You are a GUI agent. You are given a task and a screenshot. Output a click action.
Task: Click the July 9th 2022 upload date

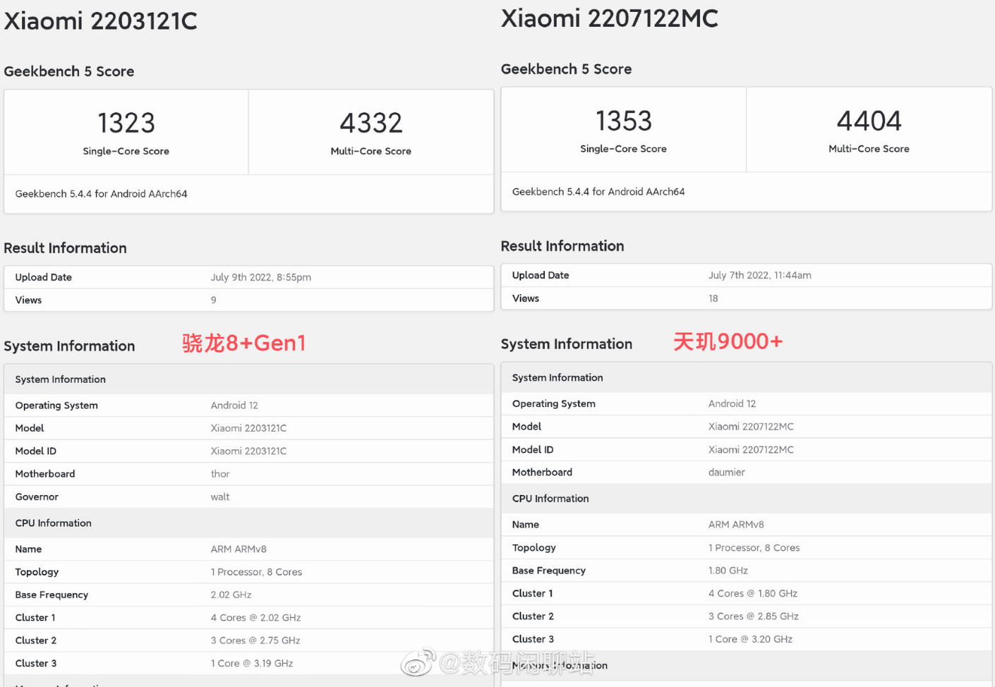260,277
